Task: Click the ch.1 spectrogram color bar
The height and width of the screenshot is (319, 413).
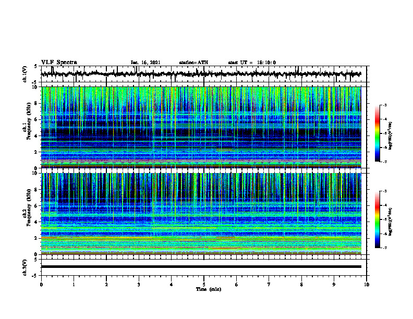Action: [x=377, y=133]
